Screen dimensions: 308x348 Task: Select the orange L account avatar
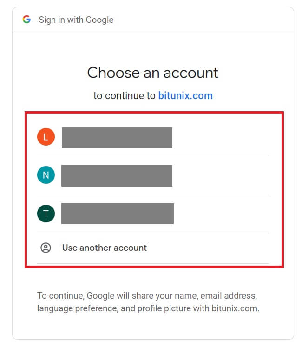46,137
